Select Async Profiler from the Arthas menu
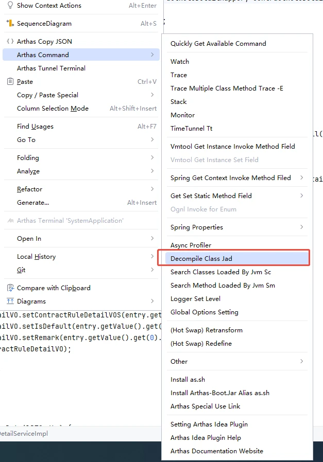This screenshot has width=323, height=462. (191, 245)
